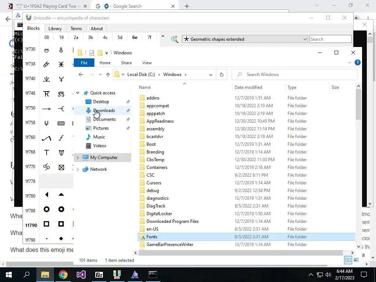376x282 pixels.
Task: Close the Google Search Chrome tab
Action: tap(173, 6)
